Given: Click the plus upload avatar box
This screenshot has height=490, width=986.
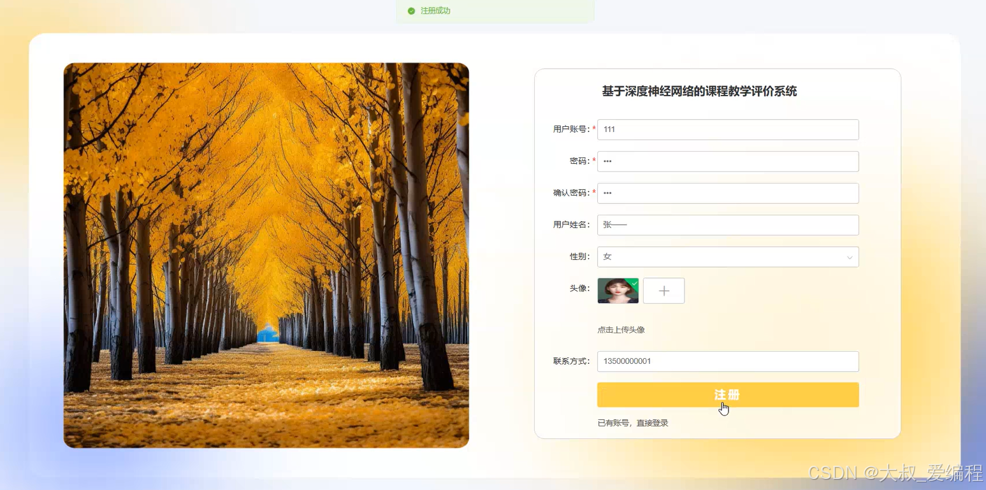Looking at the screenshot, I should point(663,291).
